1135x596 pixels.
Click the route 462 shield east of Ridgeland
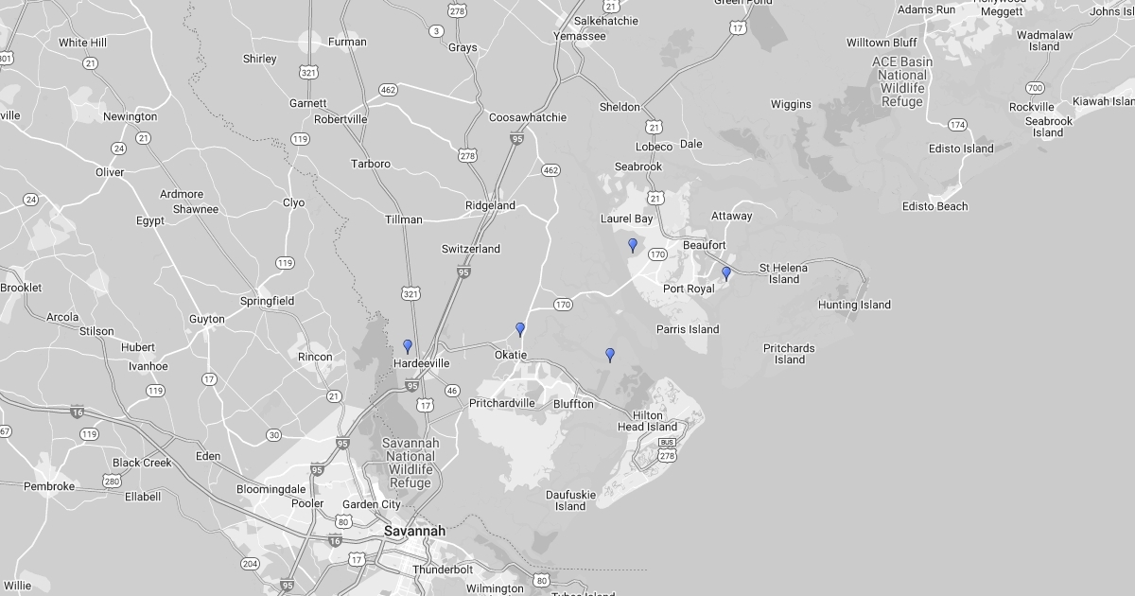[551, 170]
